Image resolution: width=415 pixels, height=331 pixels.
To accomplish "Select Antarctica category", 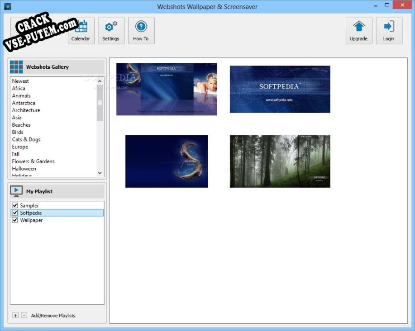I will click(24, 103).
